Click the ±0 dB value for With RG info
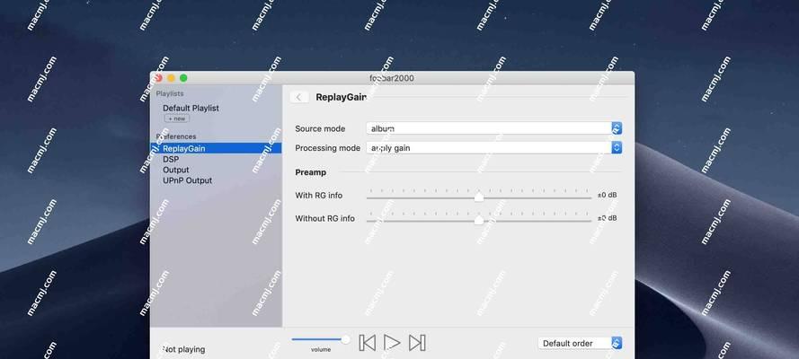 tap(607, 196)
